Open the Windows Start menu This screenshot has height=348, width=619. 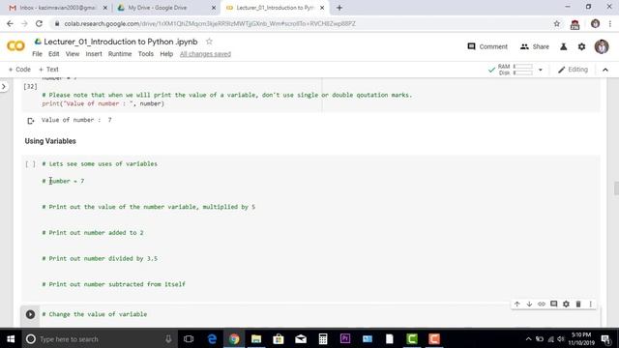[x=11, y=339]
